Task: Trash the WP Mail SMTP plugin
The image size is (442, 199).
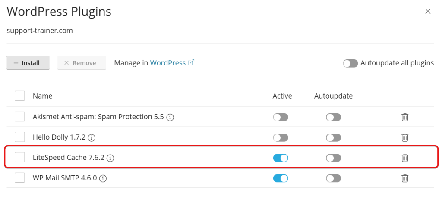Action: pos(405,178)
